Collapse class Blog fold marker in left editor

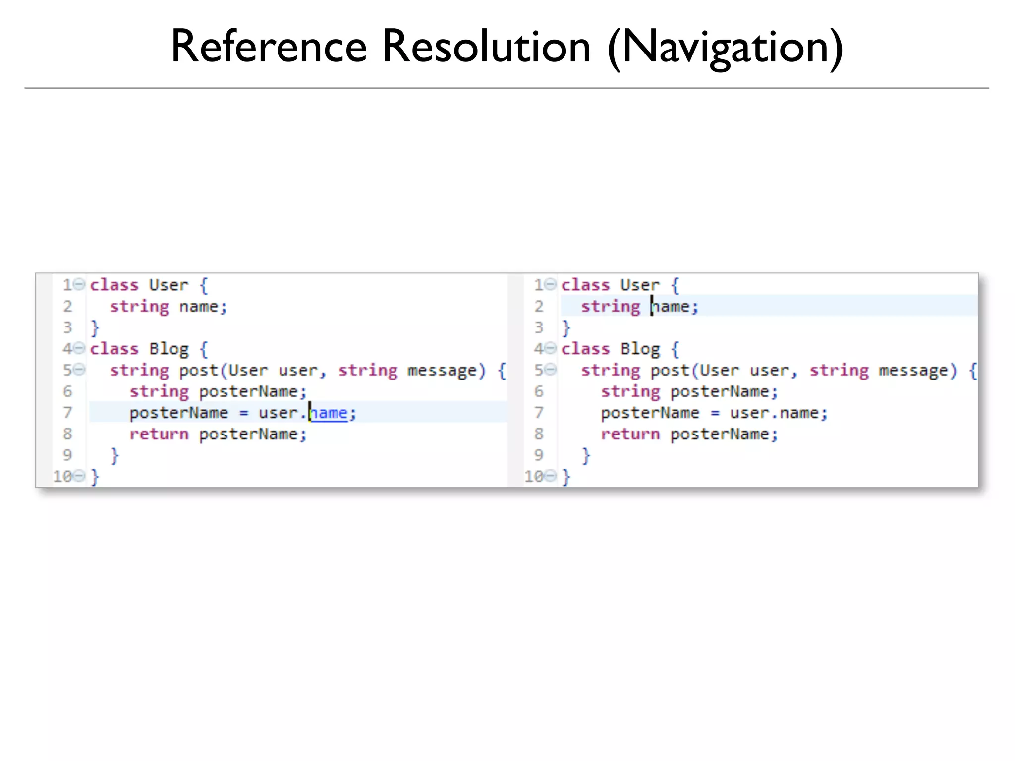tap(79, 348)
